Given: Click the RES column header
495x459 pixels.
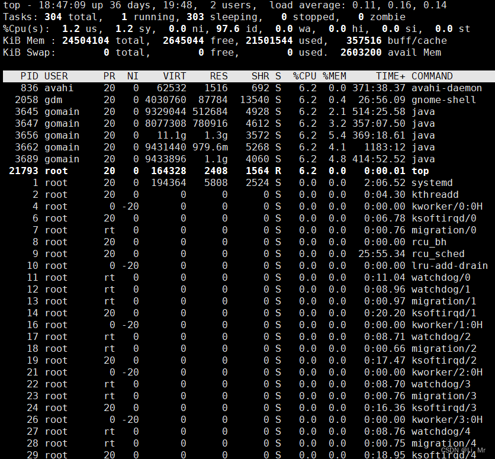Looking at the screenshot, I should (218, 76).
